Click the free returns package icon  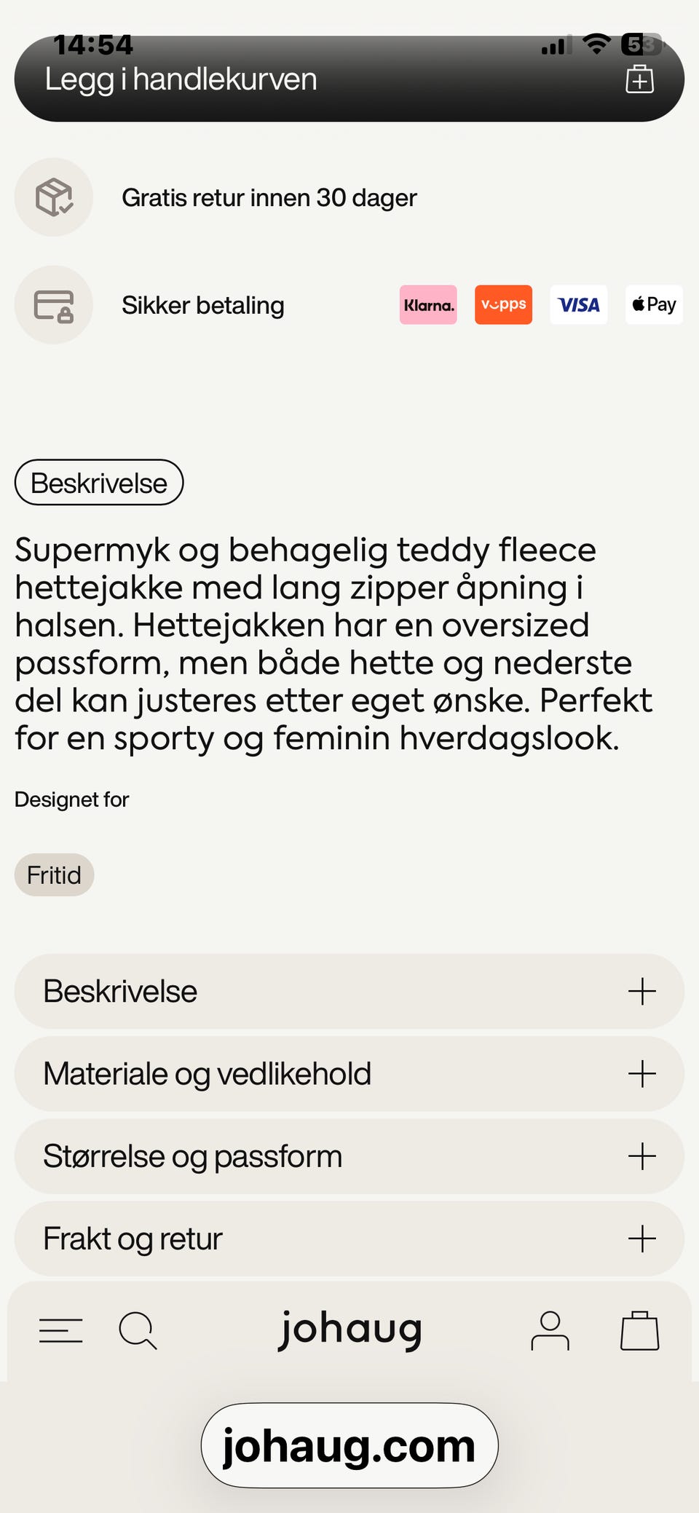tap(53, 197)
